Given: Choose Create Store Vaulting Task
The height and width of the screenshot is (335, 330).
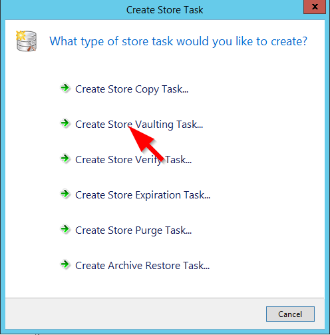Looking at the screenshot, I should tap(139, 125).
